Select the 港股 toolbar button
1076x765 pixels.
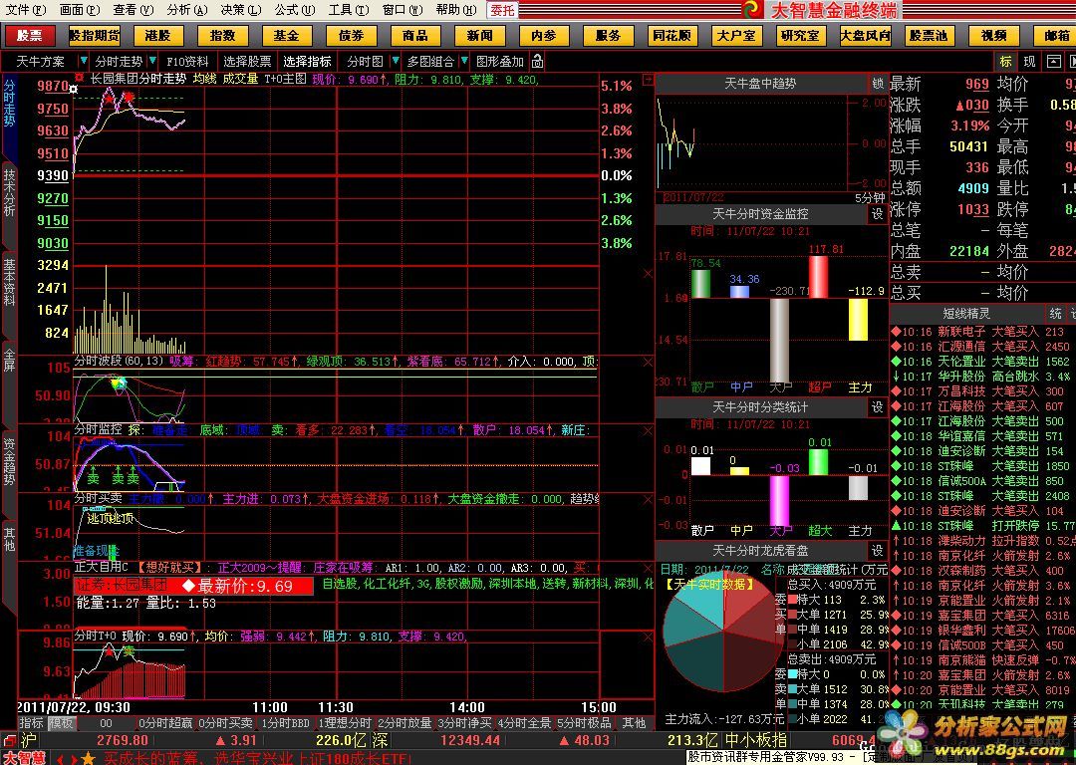(x=157, y=36)
